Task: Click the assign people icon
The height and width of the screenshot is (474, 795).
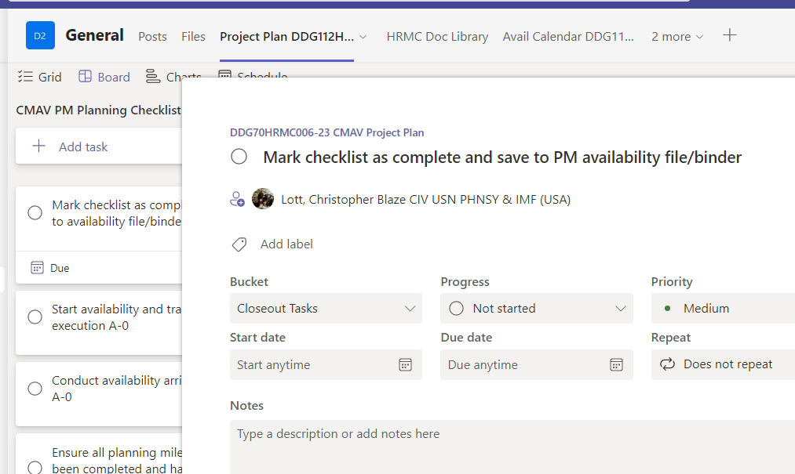Action: (237, 199)
